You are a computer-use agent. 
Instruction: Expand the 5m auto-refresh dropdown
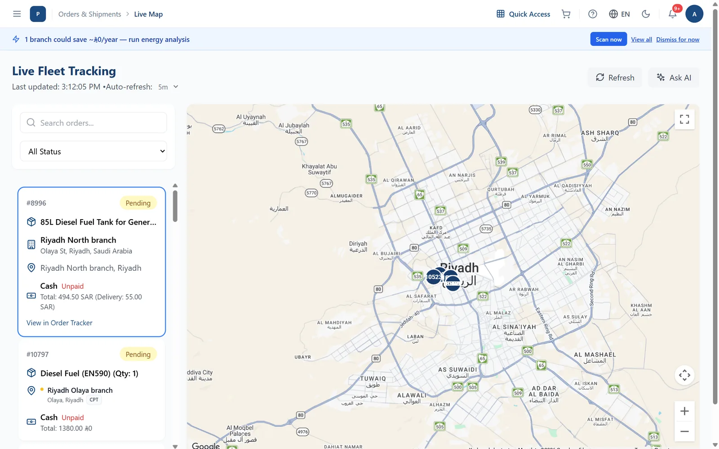[168, 87]
